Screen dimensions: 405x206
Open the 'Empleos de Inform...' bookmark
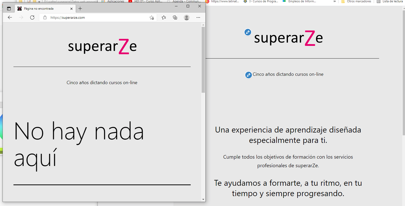tap(299, 1)
